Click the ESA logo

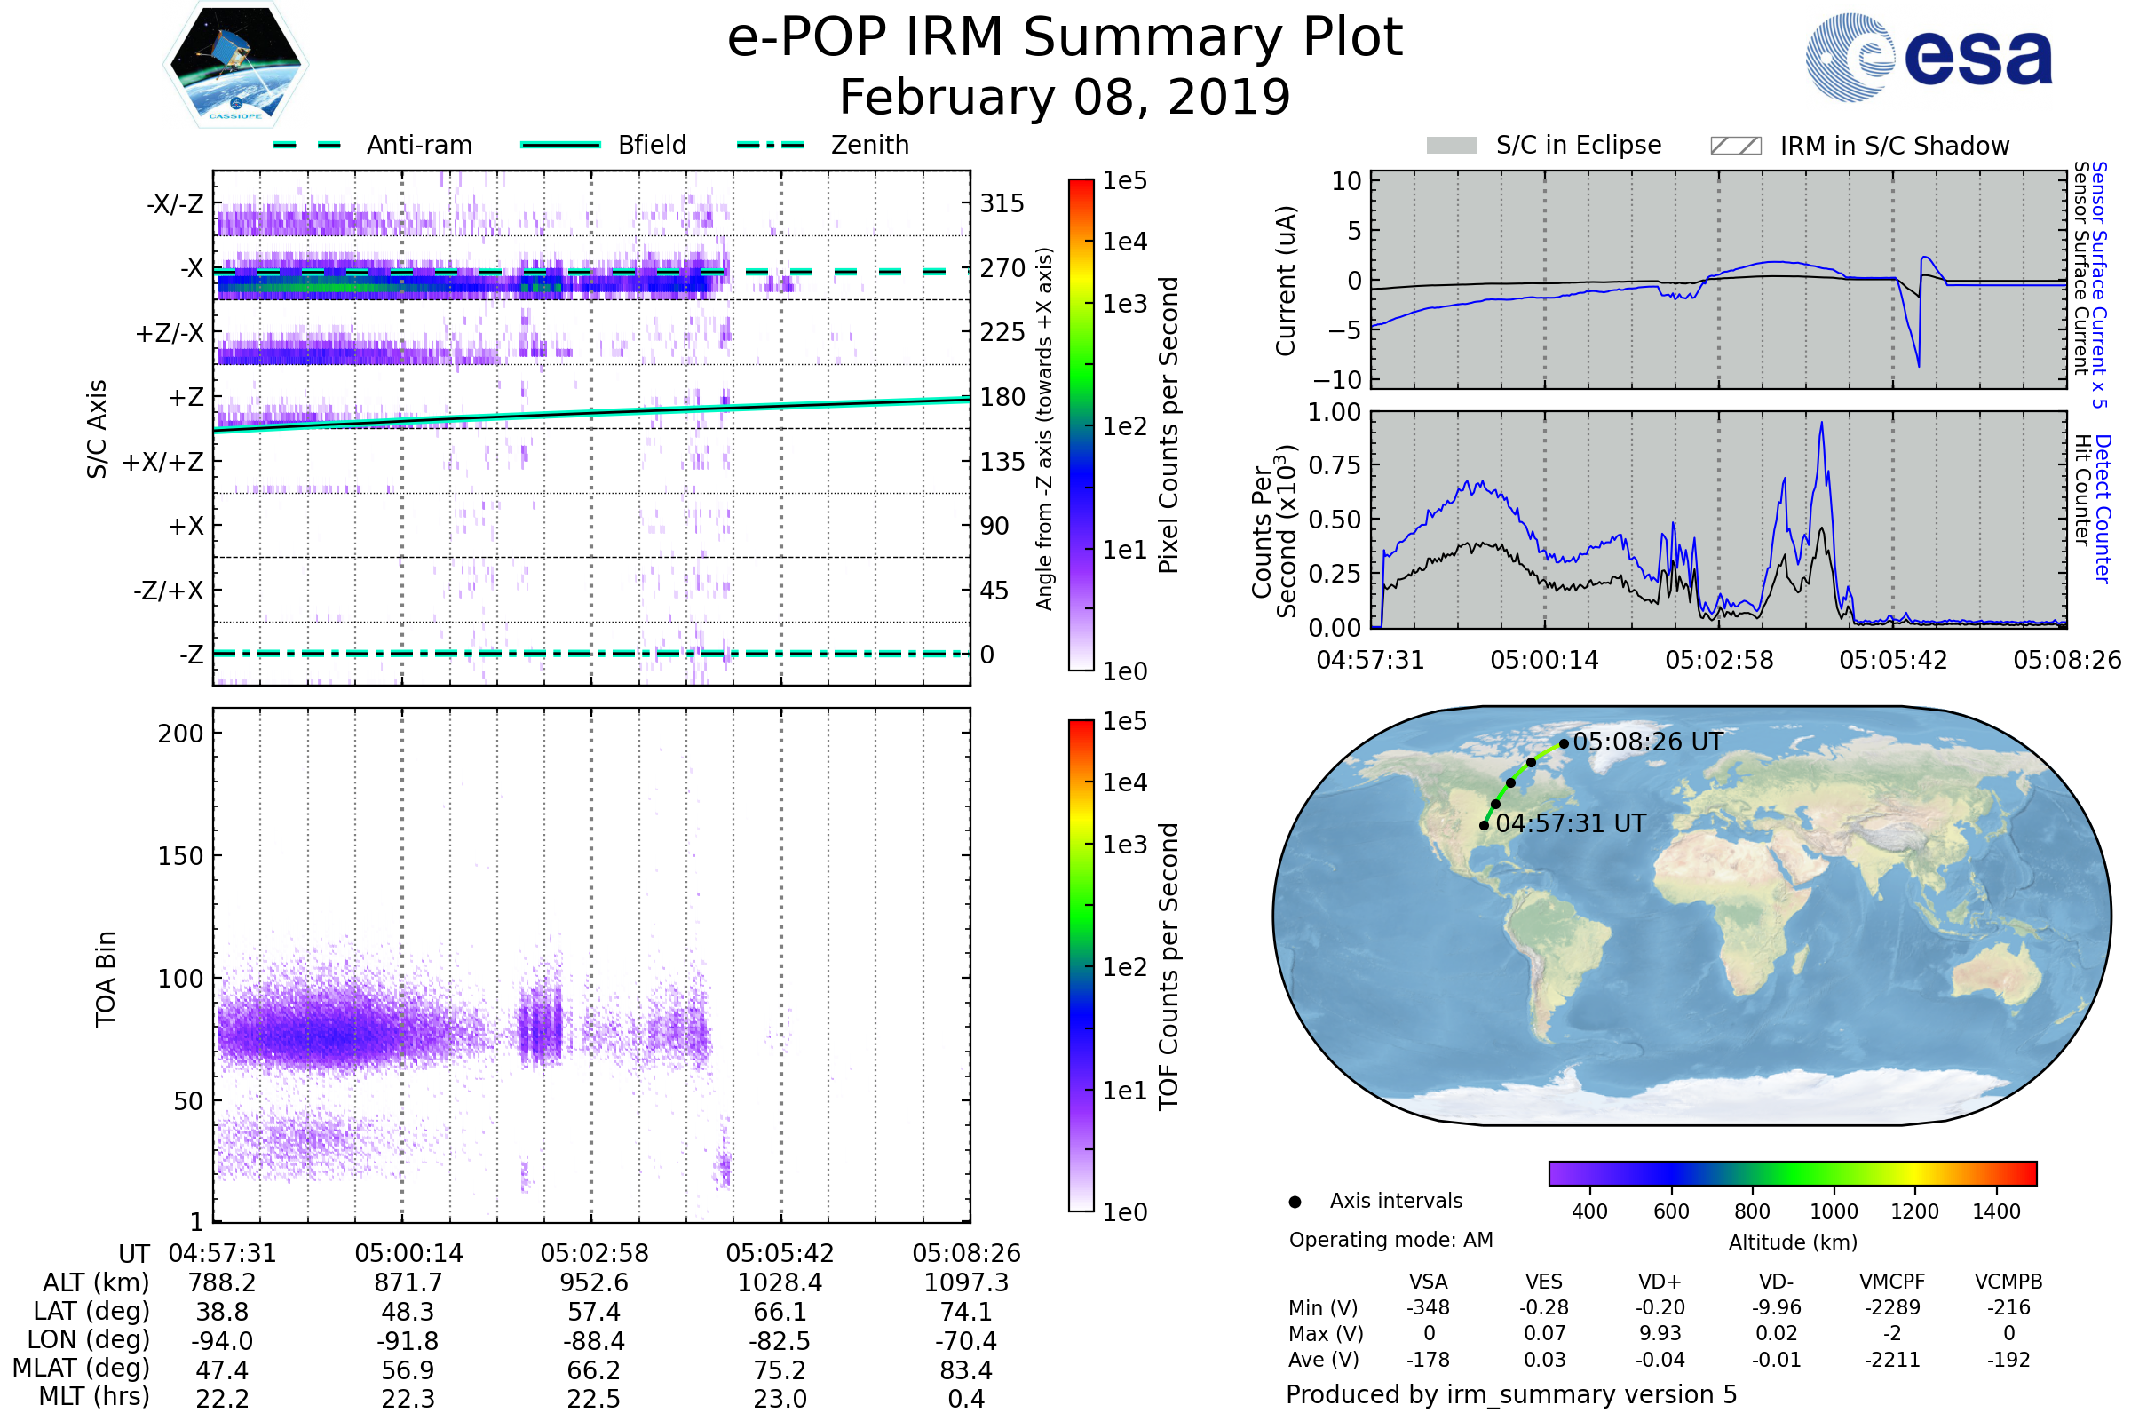click(x=1928, y=58)
